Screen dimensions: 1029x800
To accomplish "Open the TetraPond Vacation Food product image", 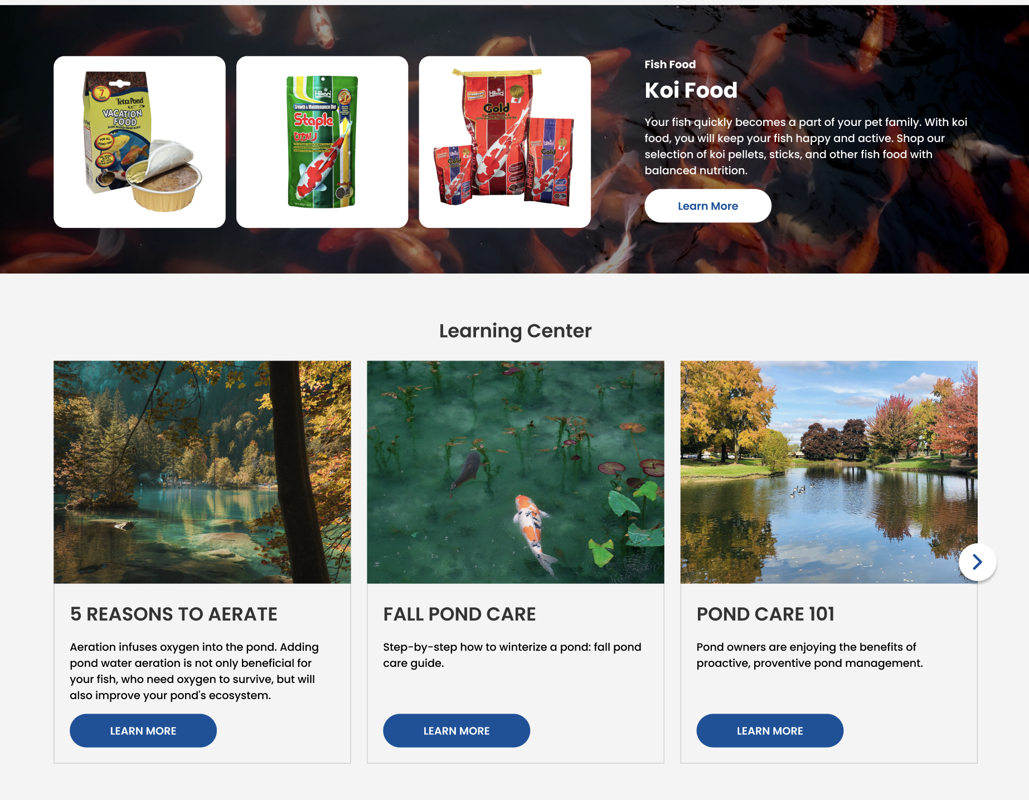I will [139, 142].
